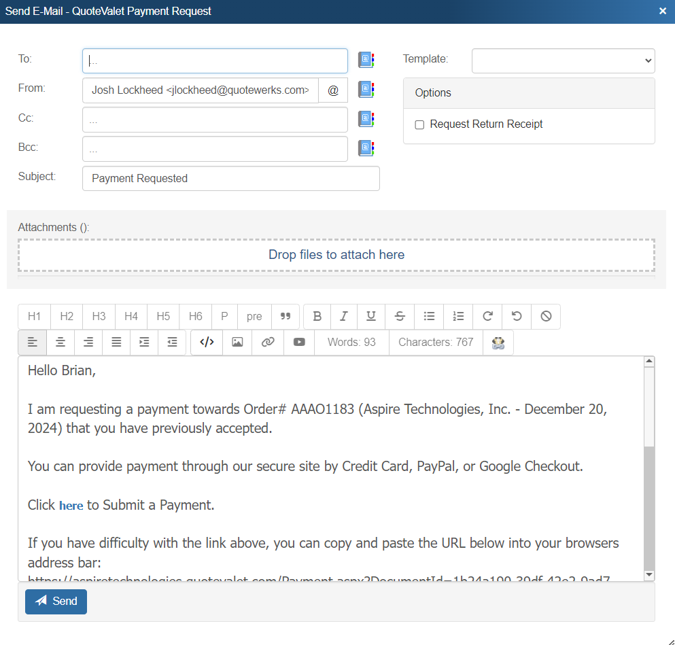Click the Send button
Screen dimensions: 675x645
[x=56, y=602]
